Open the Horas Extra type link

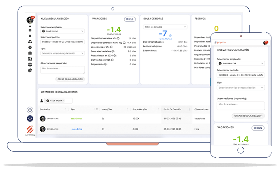76,129
